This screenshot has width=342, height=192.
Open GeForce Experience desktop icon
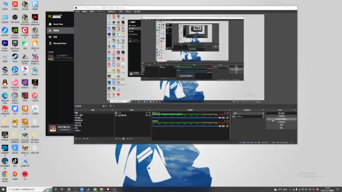pos(15,32)
